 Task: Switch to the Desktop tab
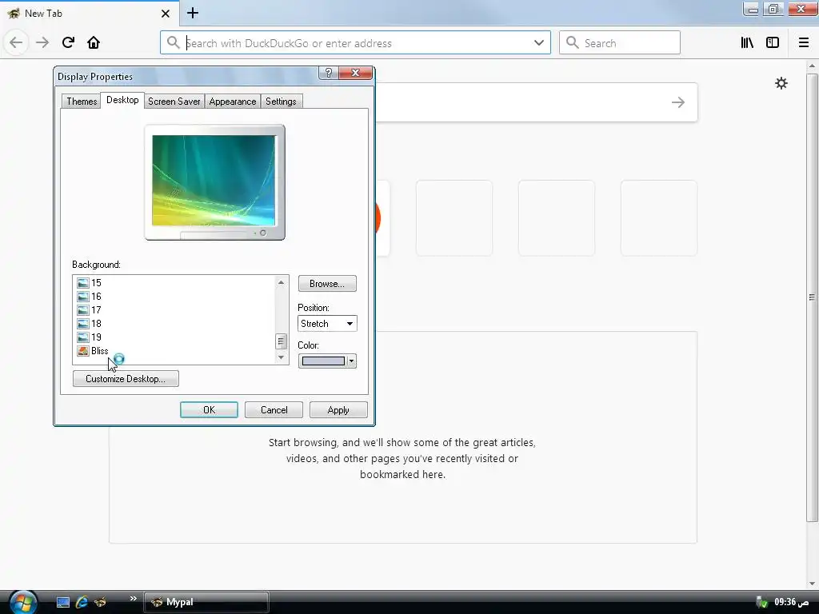[x=122, y=100]
